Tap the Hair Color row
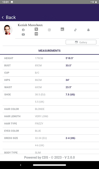99x169 pixels. pos(51,109)
